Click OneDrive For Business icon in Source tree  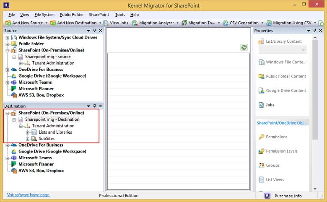[x=14, y=70]
